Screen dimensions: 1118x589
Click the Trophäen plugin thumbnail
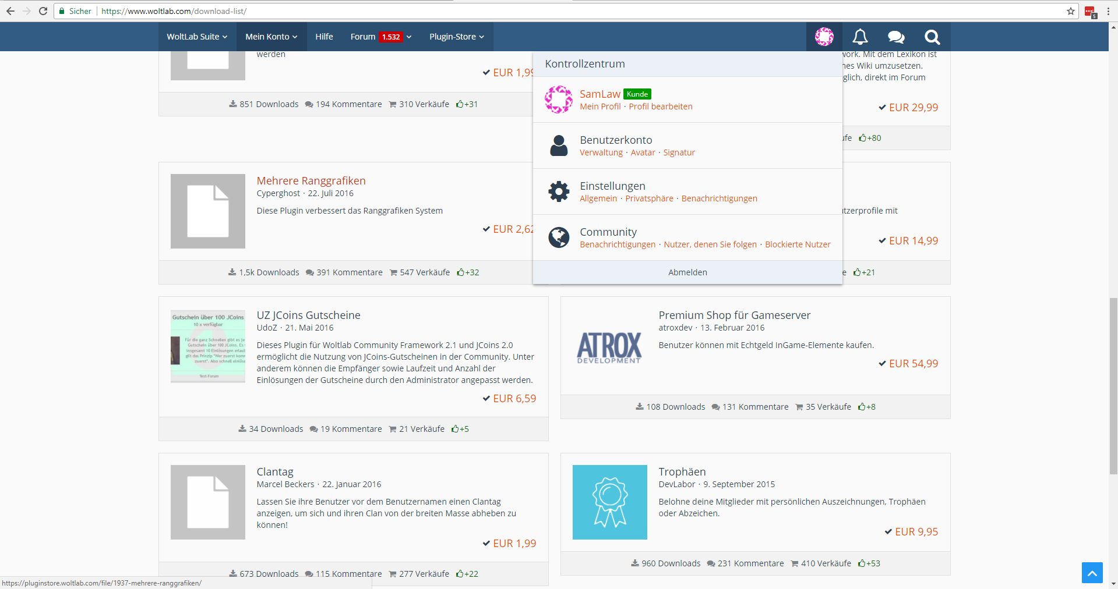tap(609, 502)
